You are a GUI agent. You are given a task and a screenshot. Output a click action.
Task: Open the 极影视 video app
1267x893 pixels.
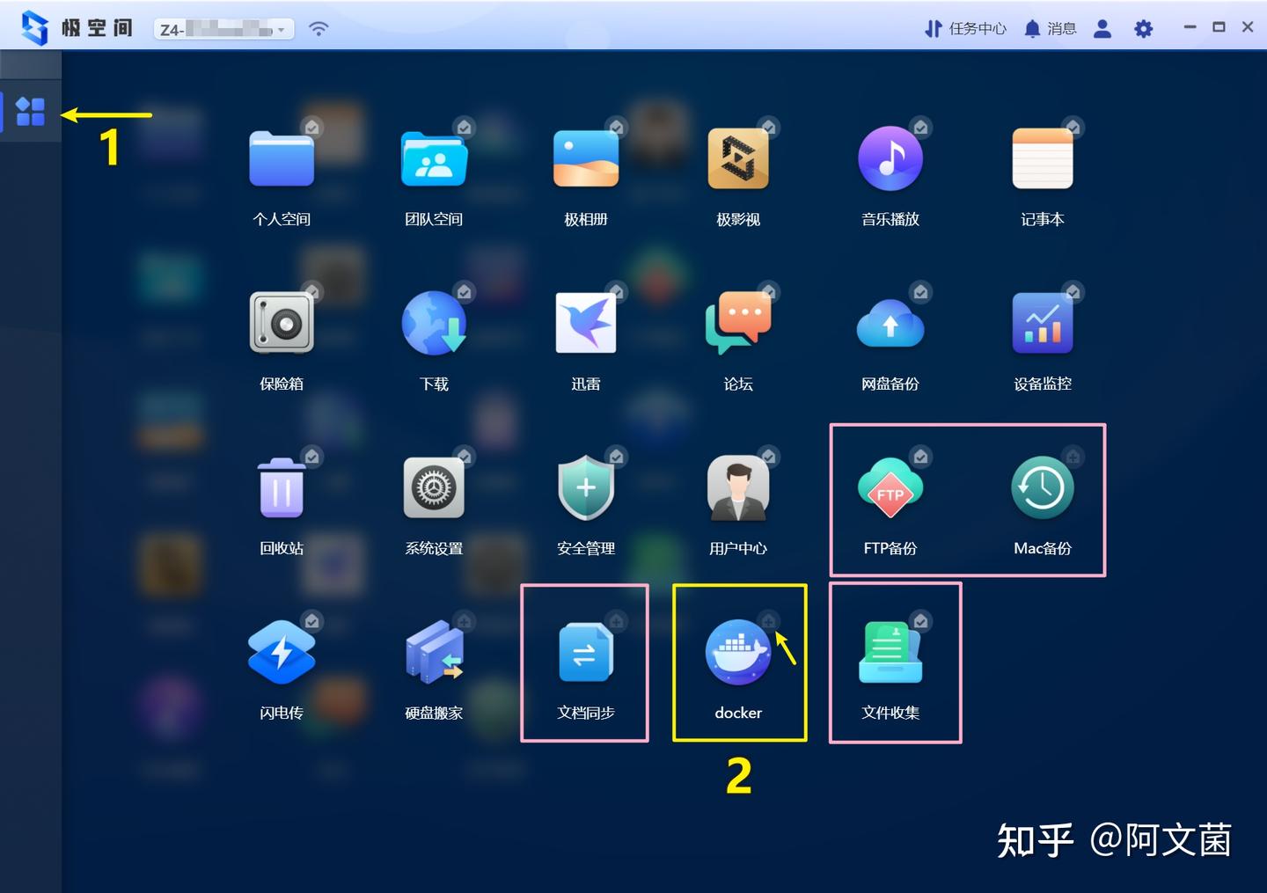[738, 158]
